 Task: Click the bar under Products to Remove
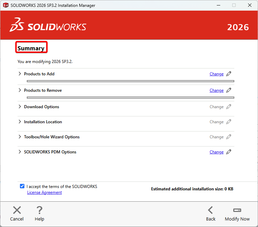point(131,98)
